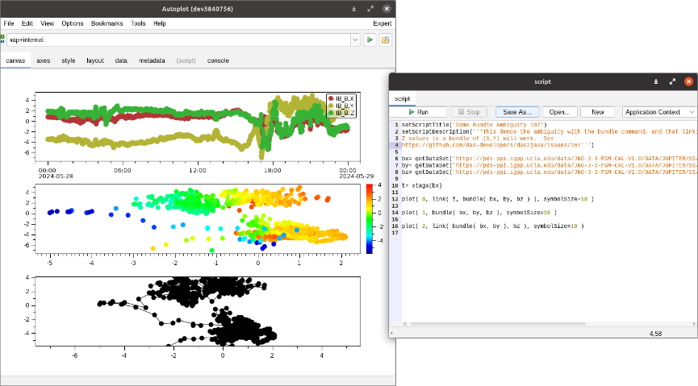Click the data source icon left of address
The height and width of the screenshot is (386, 698).
coord(2,39)
